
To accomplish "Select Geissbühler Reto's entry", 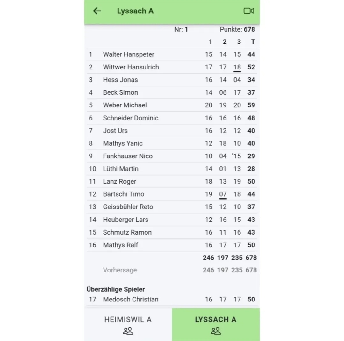I will pyautogui.click(x=128, y=207).
